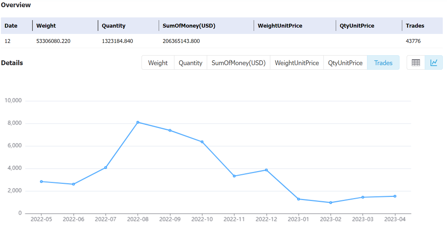This screenshot has height=227, width=447.
Task: Select the WeightUnitPrice tab
Action: coord(297,63)
